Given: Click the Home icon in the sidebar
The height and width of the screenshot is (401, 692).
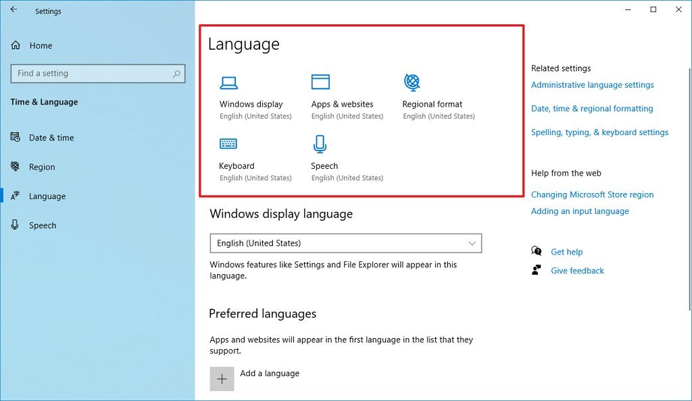Looking at the screenshot, I should pyautogui.click(x=16, y=45).
